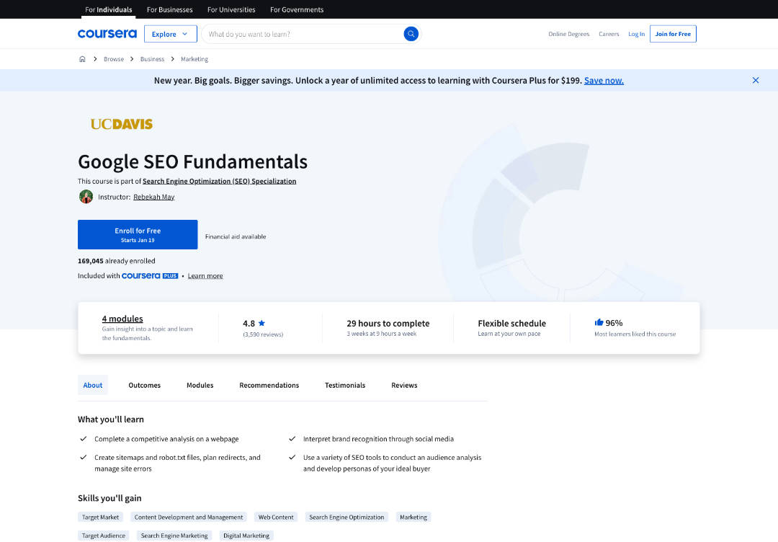Select the Web Content skill tag
Screen dimensions: 778x542
(x=276, y=517)
